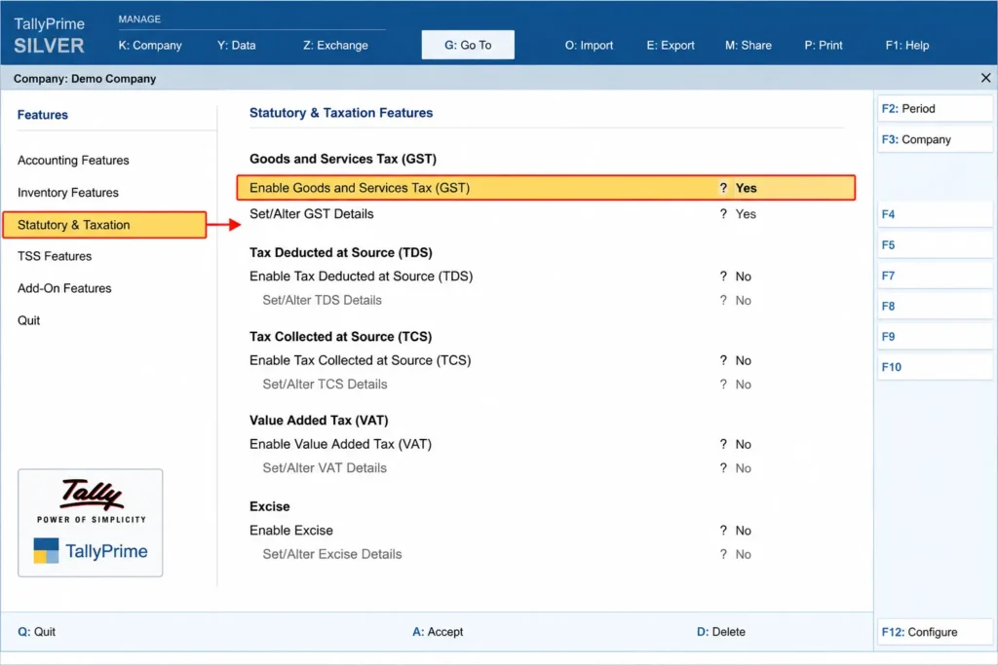Image resolution: width=998 pixels, height=665 pixels.
Task: Click Q: Quit in bottom bar
Action: 36,632
